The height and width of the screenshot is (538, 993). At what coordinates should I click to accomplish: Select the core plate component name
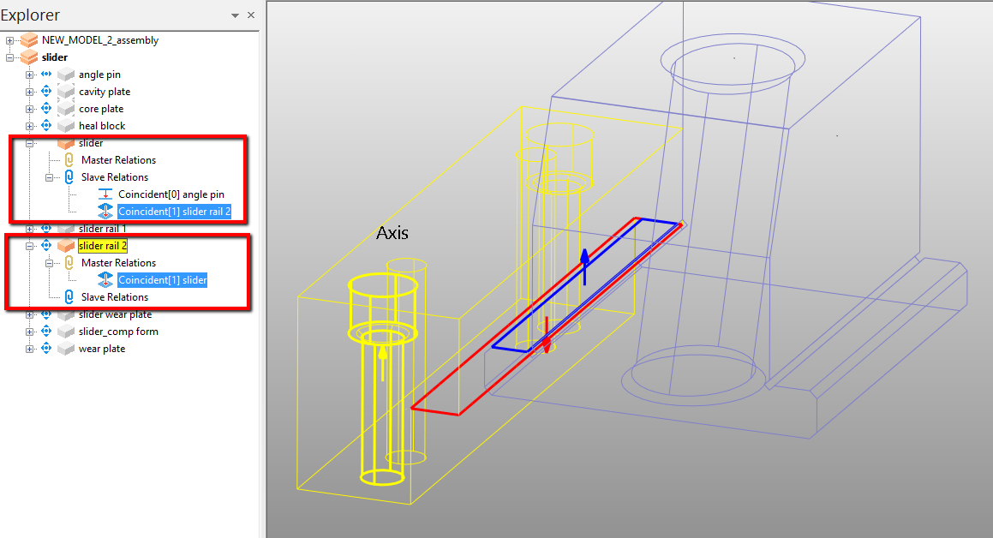coord(102,108)
